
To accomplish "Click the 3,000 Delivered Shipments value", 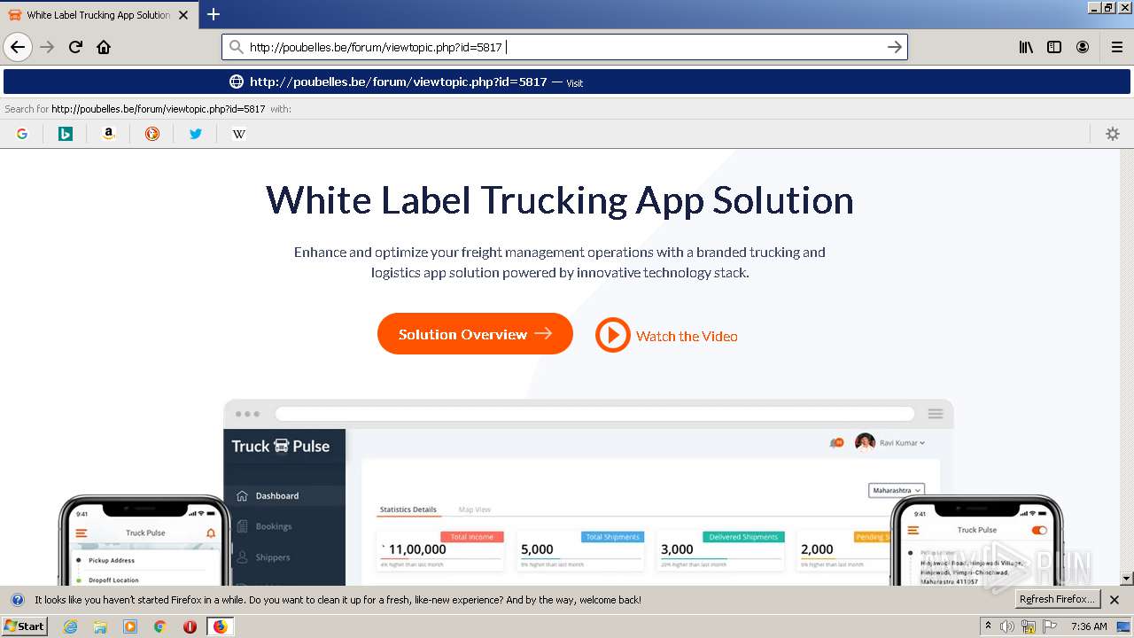I will [677, 549].
